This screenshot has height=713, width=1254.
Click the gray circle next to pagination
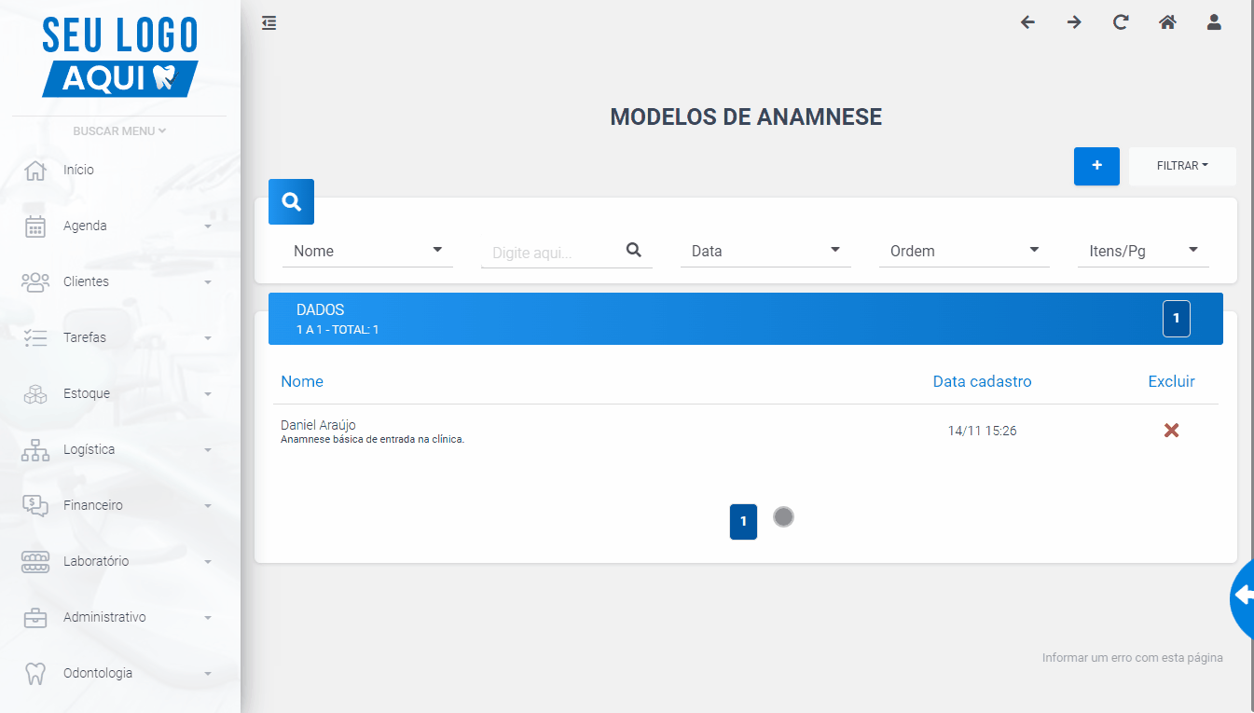pos(784,516)
